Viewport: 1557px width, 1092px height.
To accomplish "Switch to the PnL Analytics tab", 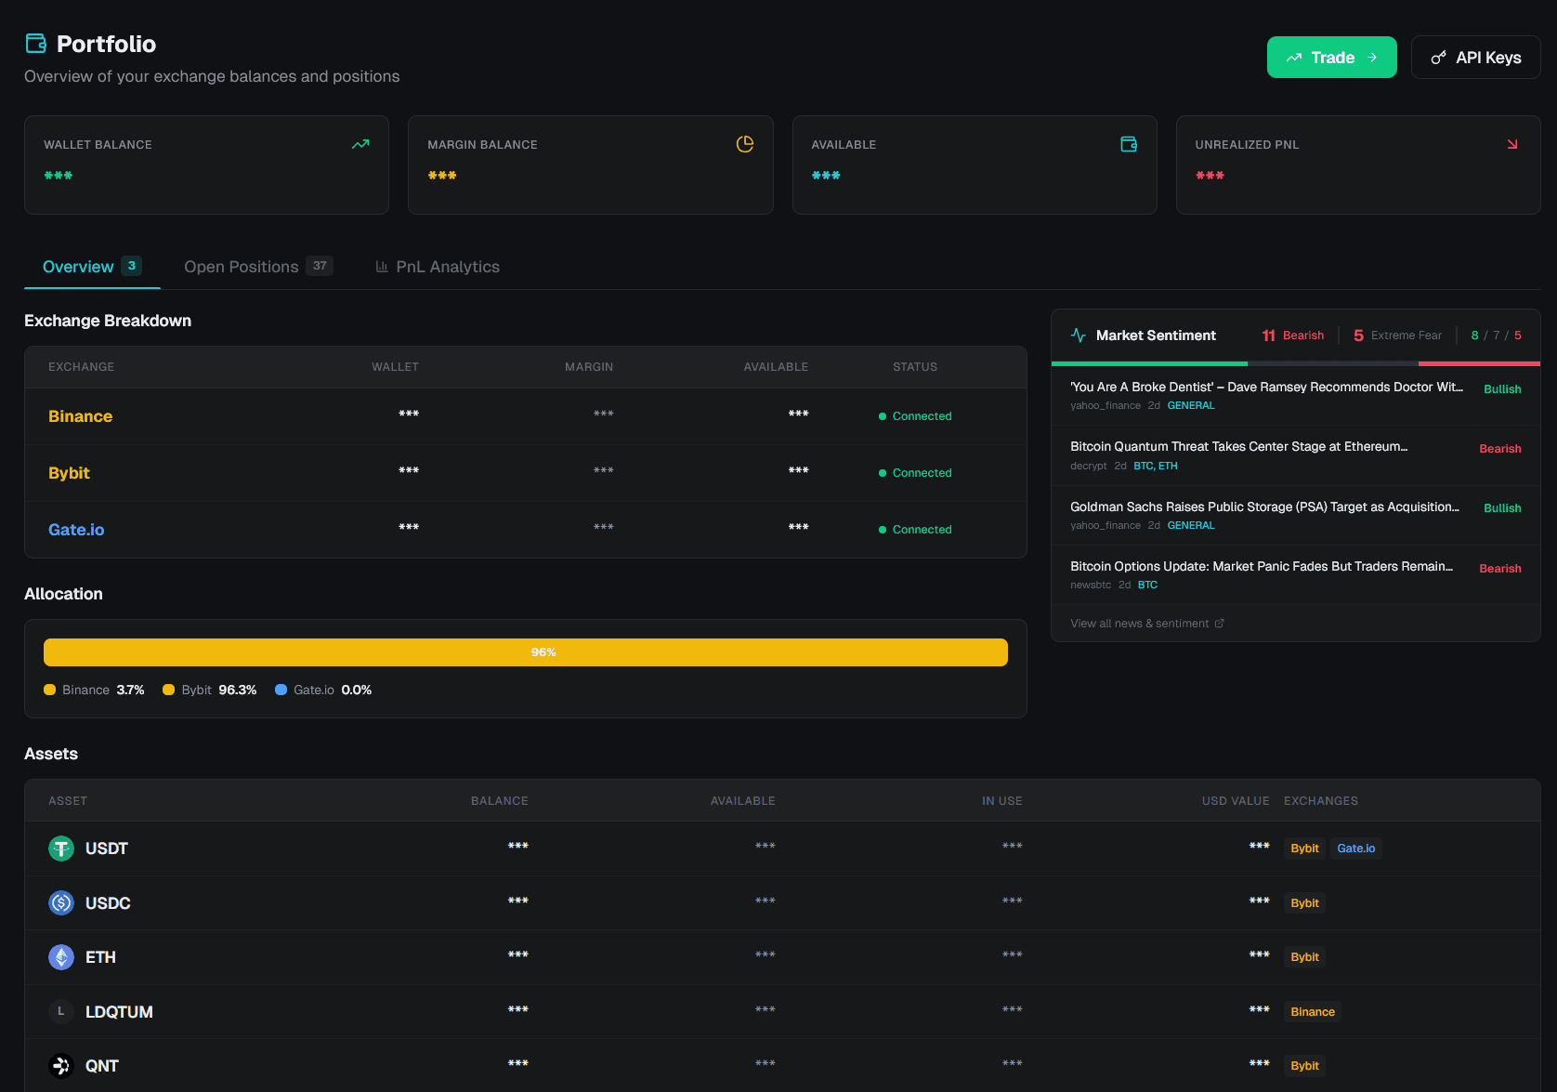I will 438,267.
